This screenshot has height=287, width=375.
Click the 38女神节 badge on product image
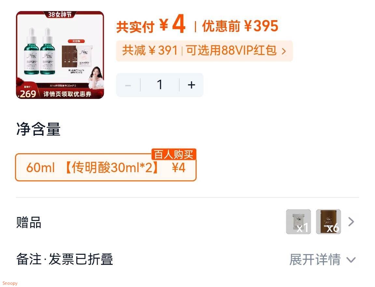(x=60, y=14)
